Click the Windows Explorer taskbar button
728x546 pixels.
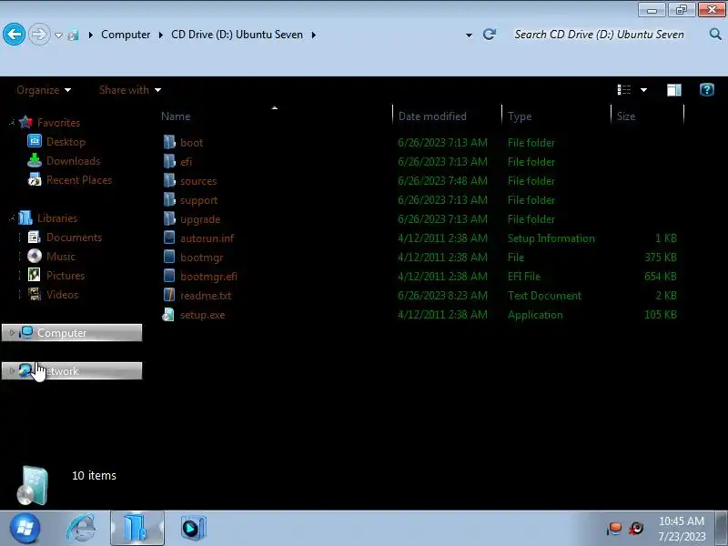(137, 528)
